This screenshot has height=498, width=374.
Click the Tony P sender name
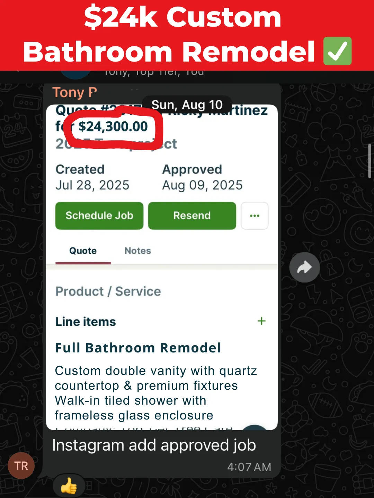click(x=74, y=92)
